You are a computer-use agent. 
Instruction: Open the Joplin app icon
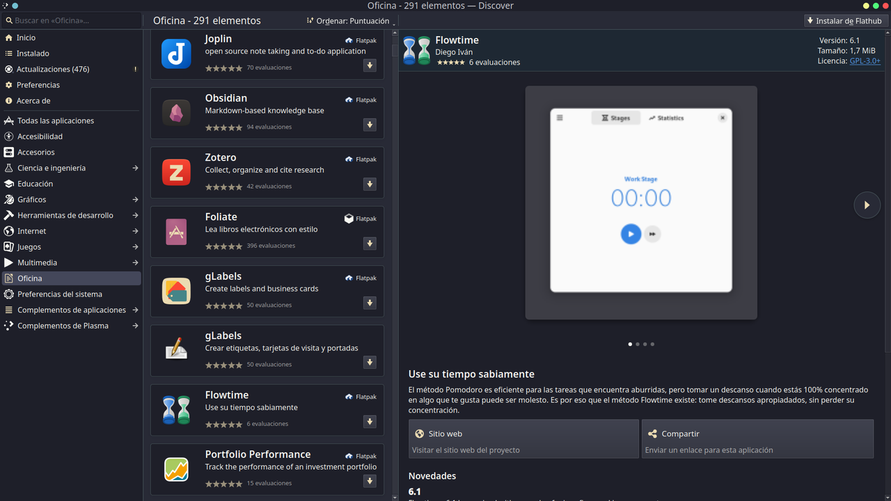pos(176,53)
